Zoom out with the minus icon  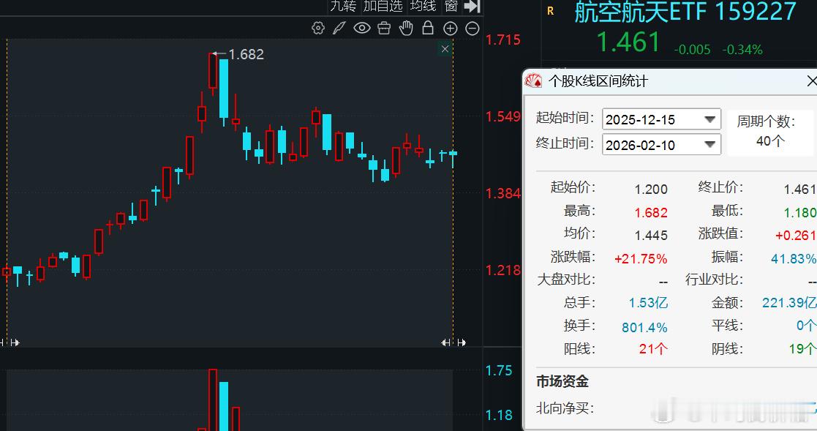click(472, 28)
